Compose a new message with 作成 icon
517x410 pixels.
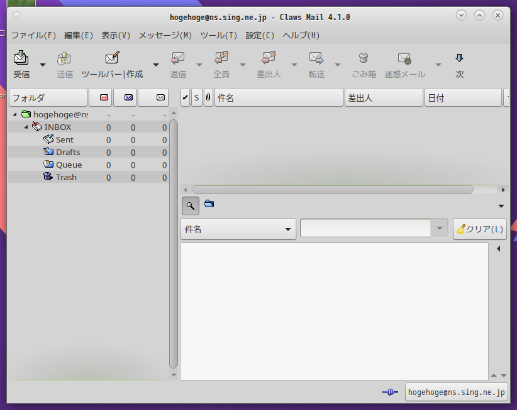[112, 58]
